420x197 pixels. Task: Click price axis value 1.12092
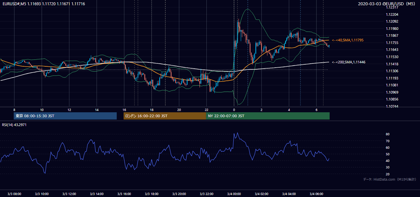392,21
